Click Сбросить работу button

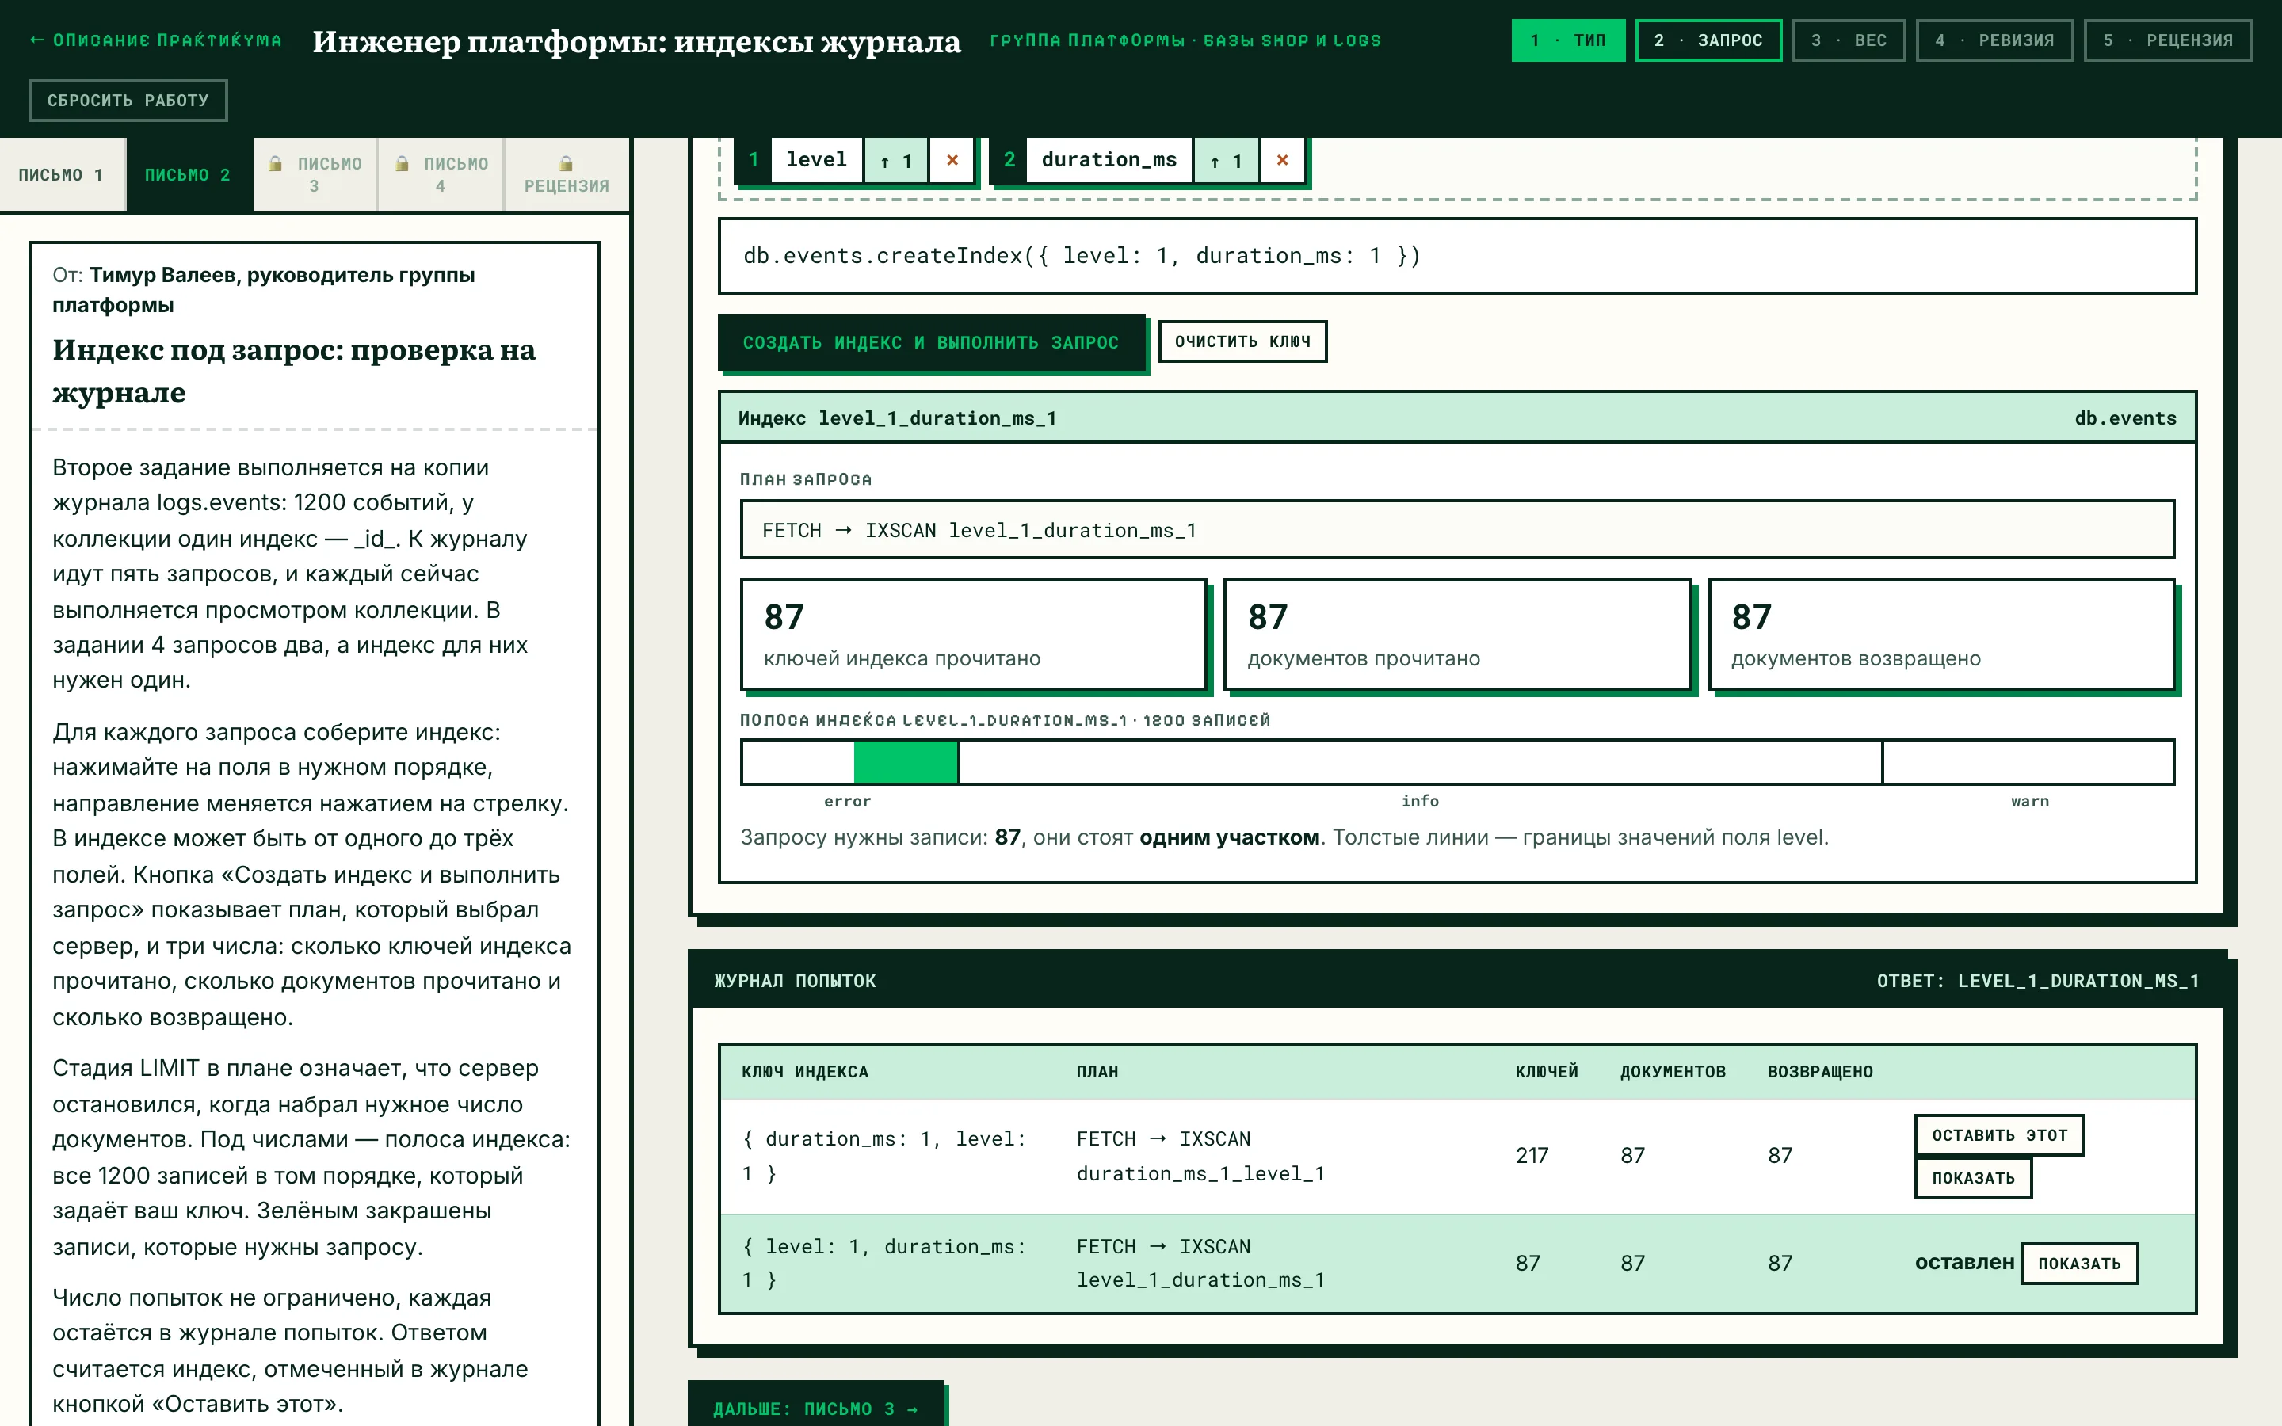(x=128, y=100)
